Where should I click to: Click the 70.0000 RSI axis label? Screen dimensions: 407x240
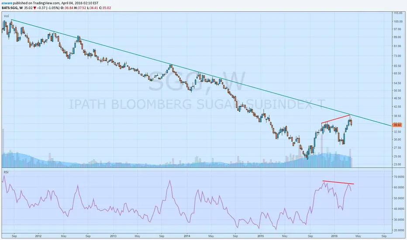(x=399, y=177)
